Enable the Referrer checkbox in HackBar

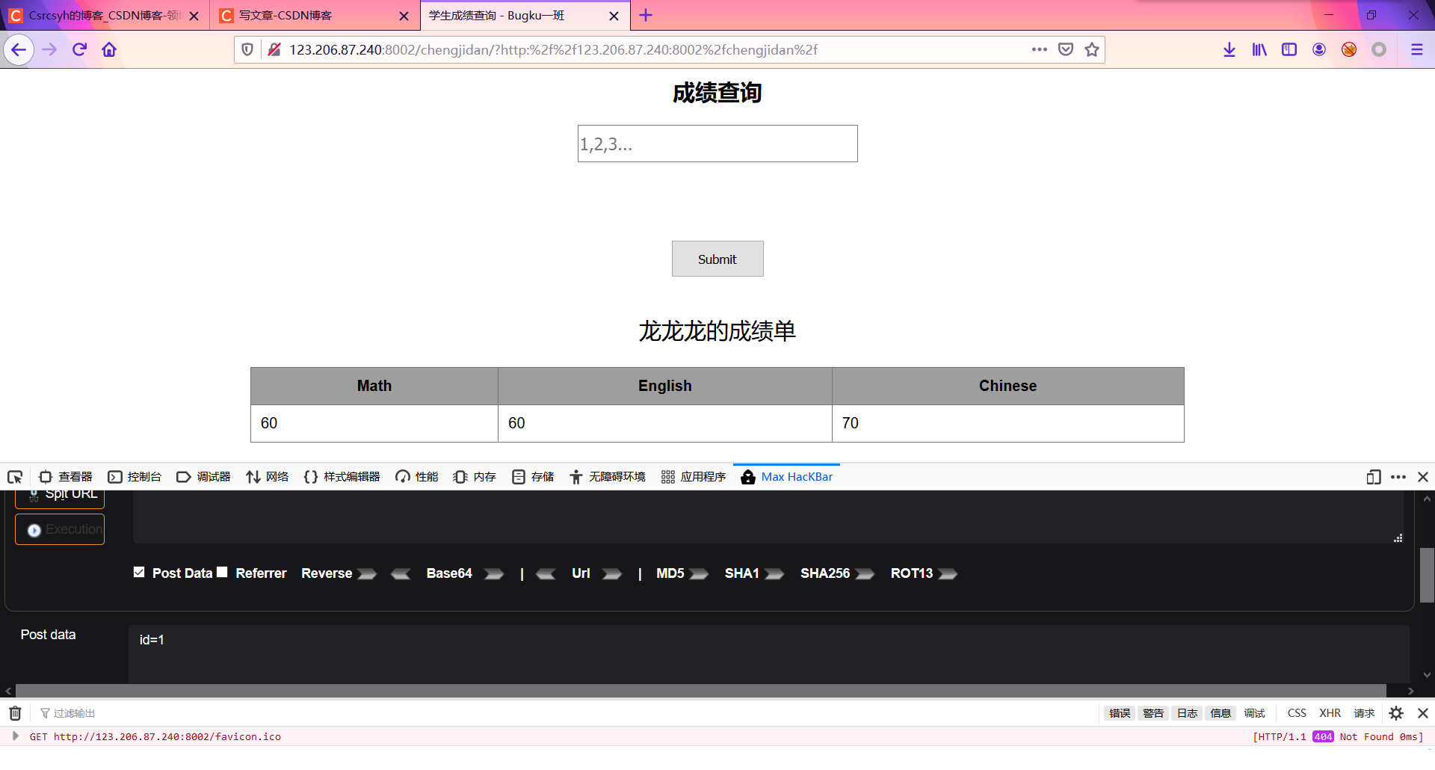222,571
